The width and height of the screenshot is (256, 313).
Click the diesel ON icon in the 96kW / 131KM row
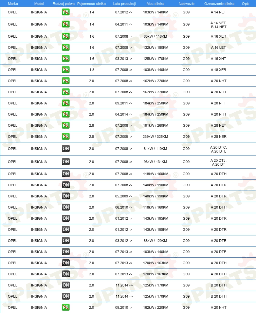pyautogui.click(x=66, y=162)
